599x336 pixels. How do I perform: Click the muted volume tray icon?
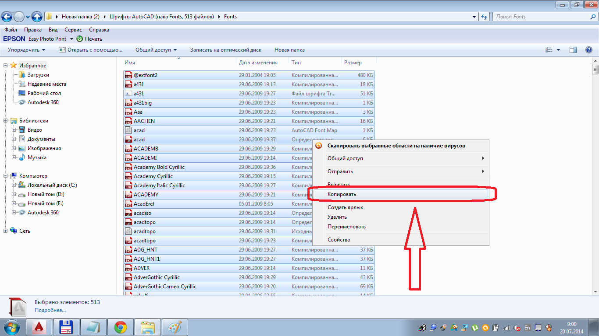click(x=517, y=327)
